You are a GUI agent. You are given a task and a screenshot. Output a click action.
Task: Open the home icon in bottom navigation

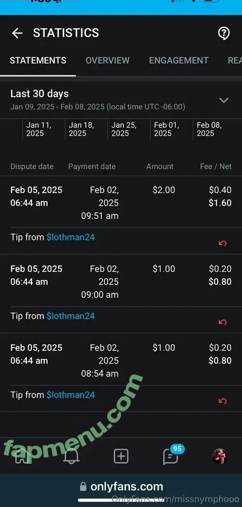pos(21,456)
